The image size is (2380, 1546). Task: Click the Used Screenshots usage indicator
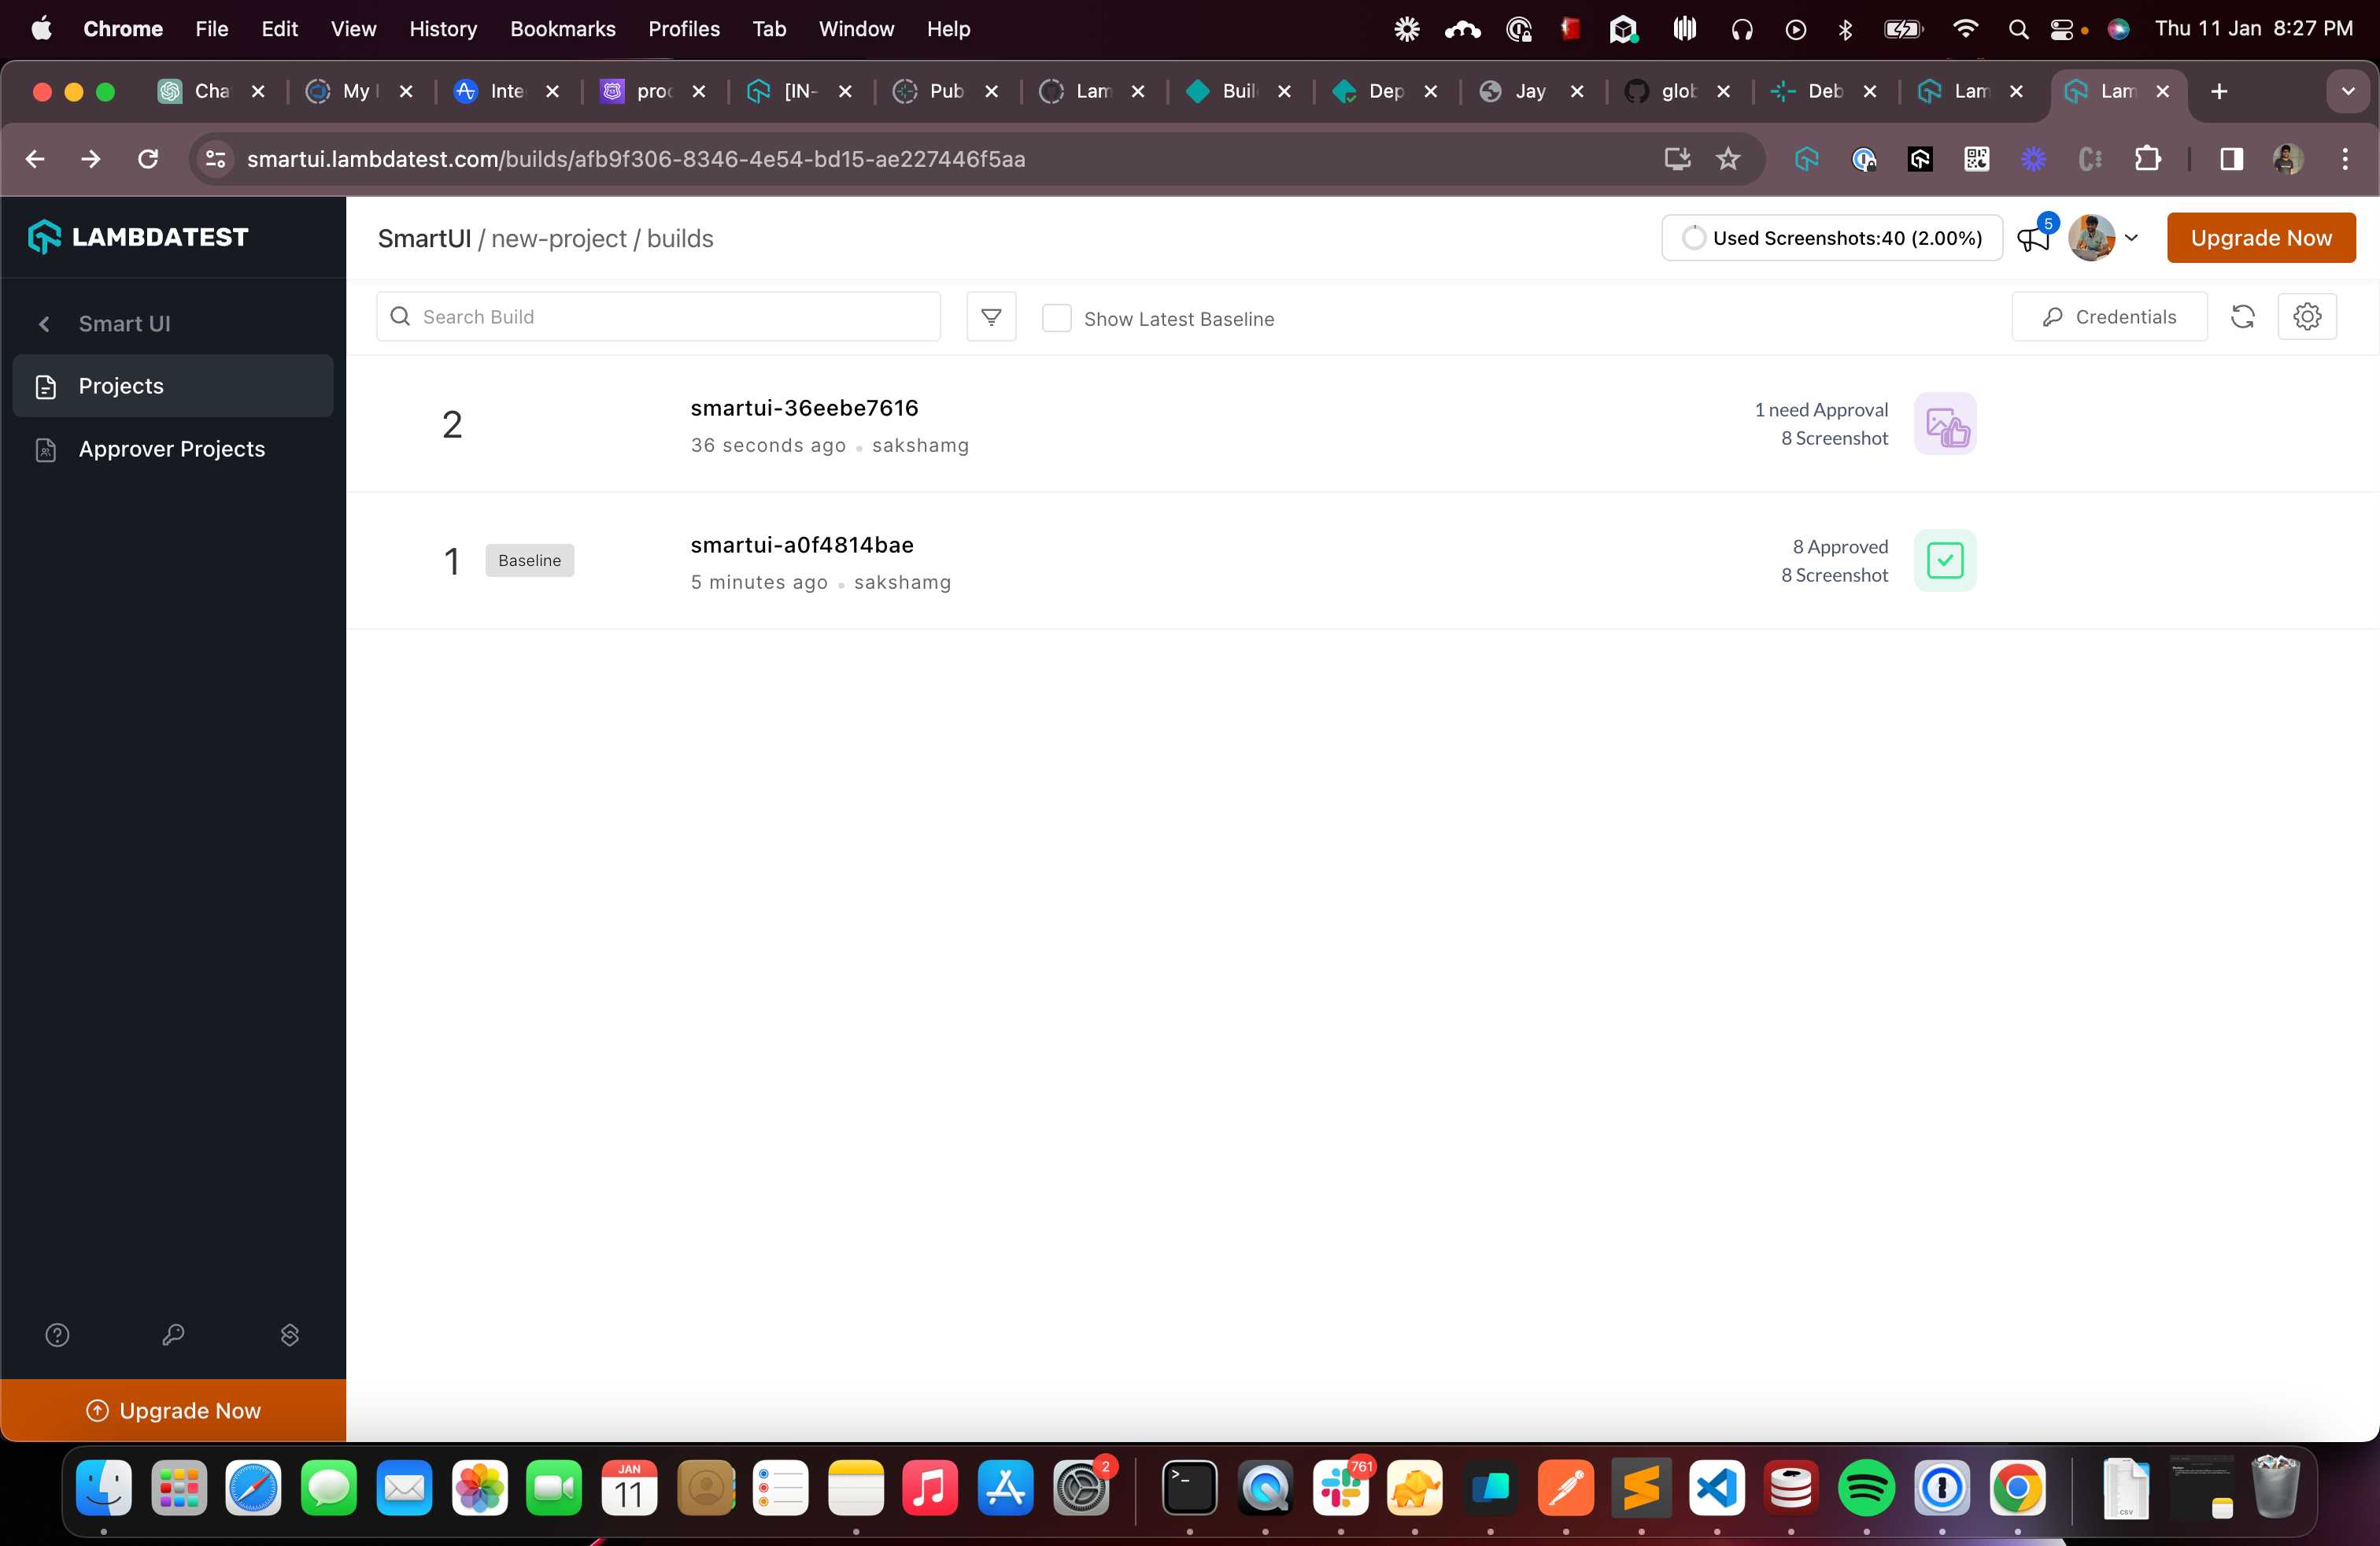(1831, 238)
